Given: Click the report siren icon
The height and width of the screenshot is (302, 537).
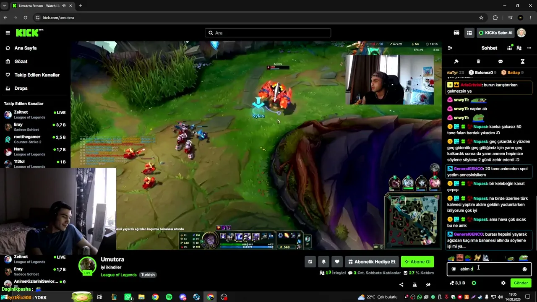Looking at the screenshot, I should 415,285.
